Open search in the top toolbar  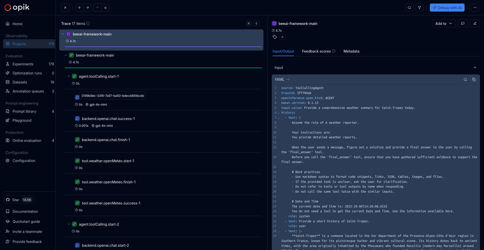(x=409, y=8)
